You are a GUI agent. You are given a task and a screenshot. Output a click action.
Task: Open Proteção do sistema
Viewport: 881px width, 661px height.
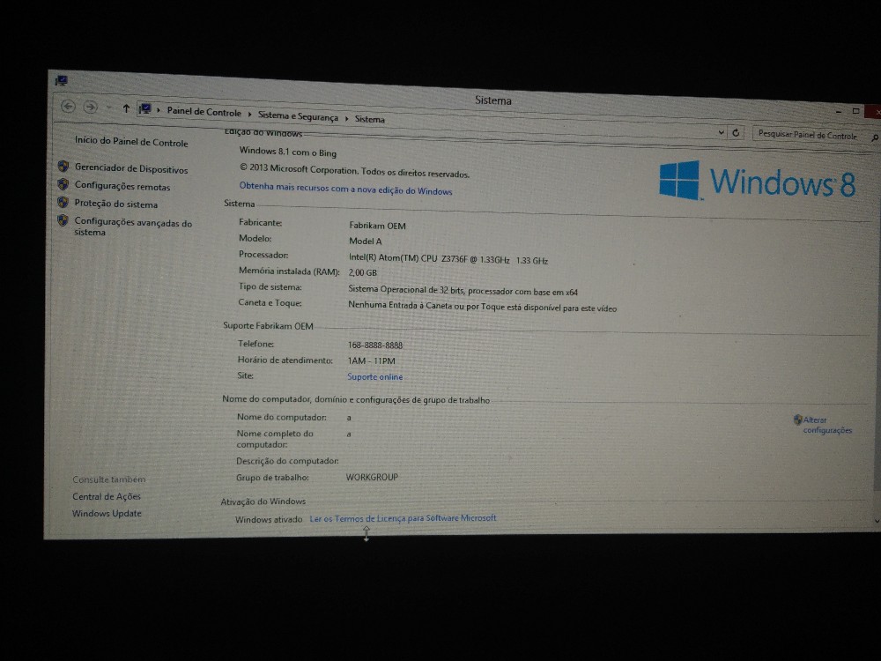click(116, 204)
